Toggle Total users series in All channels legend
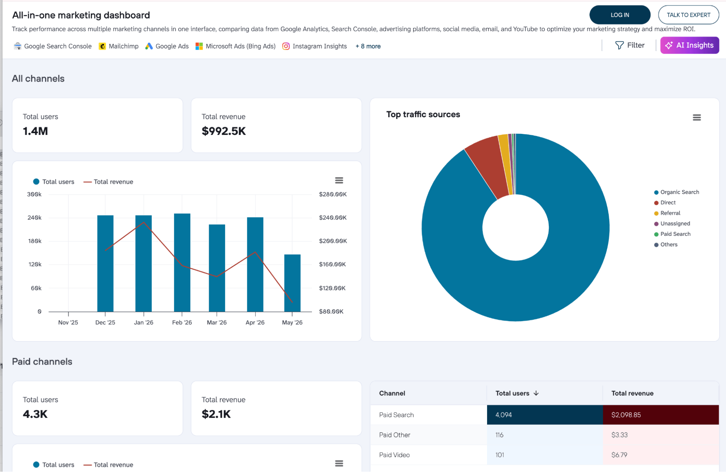This screenshot has height=472, width=726. click(x=54, y=182)
